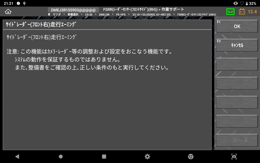Click the VIN field DMEJ3R155903@@@@@

point(73,10)
